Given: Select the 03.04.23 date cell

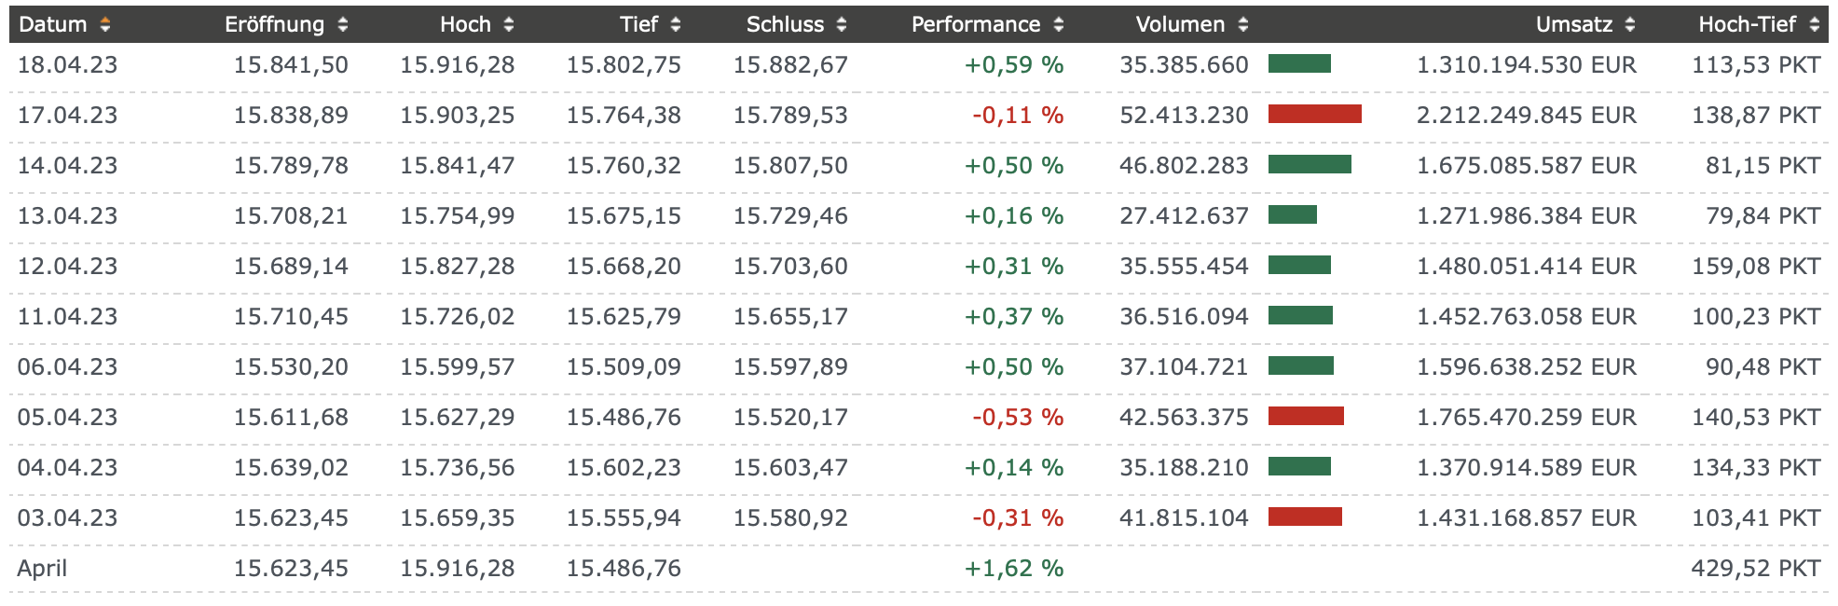Looking at the screenshot, I should (67, 518).
